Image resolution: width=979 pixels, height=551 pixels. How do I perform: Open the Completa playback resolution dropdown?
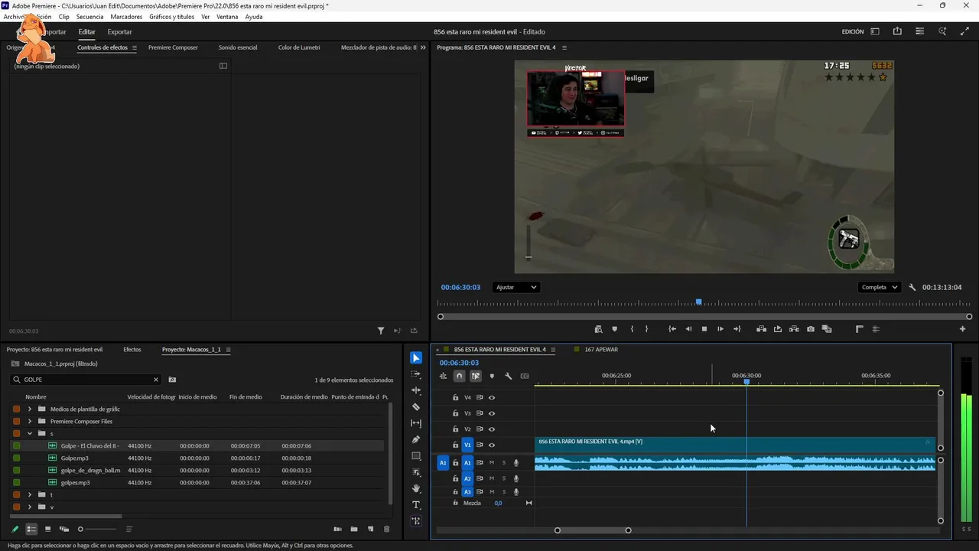pyautogui.click(x=880, y=287)
